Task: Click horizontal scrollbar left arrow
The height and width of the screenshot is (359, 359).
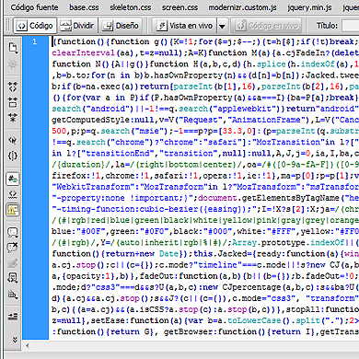Action: tap(28, 346)
